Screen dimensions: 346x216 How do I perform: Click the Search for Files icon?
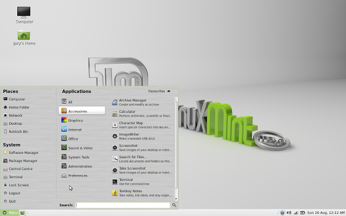pyautogui.click(x=115, y=159)
